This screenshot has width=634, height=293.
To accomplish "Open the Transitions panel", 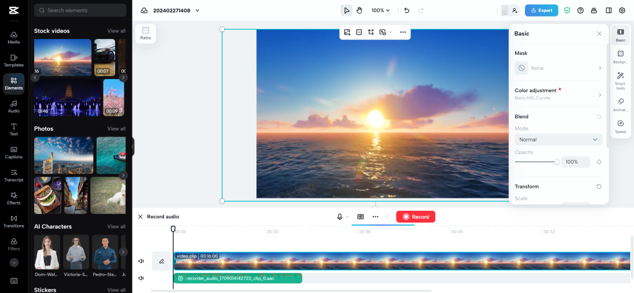I will pyautogui.click(x=14, y=221).
